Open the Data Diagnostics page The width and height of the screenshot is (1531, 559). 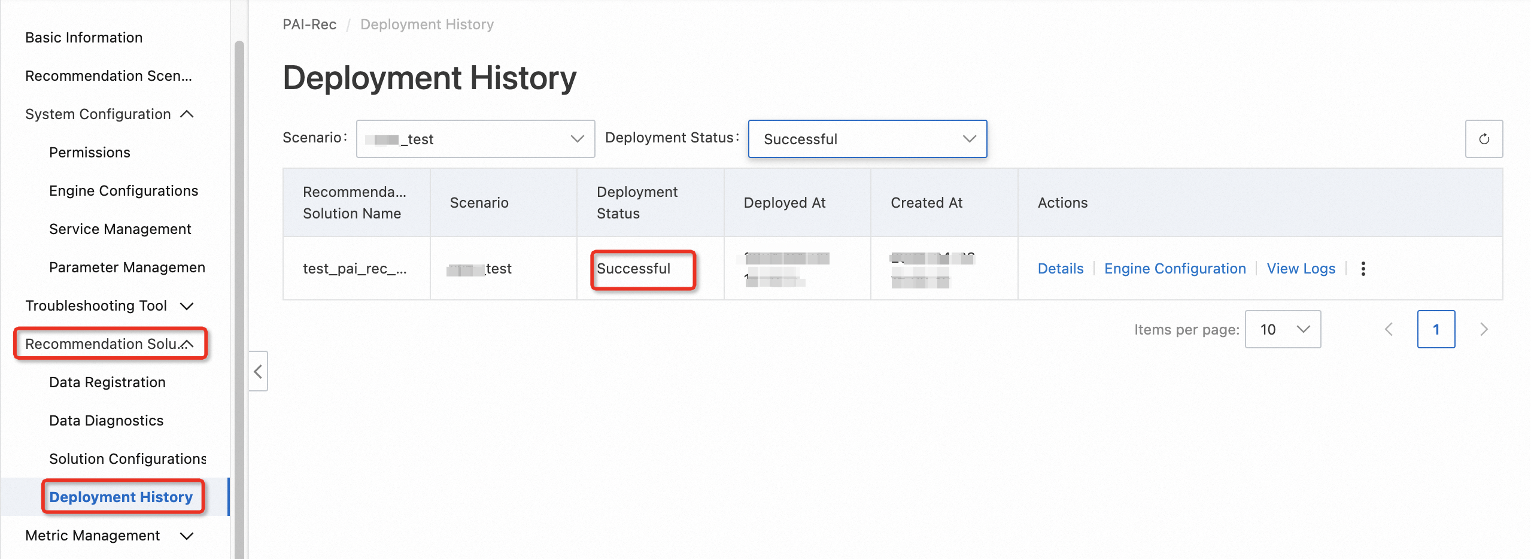[x=106, y=420]
